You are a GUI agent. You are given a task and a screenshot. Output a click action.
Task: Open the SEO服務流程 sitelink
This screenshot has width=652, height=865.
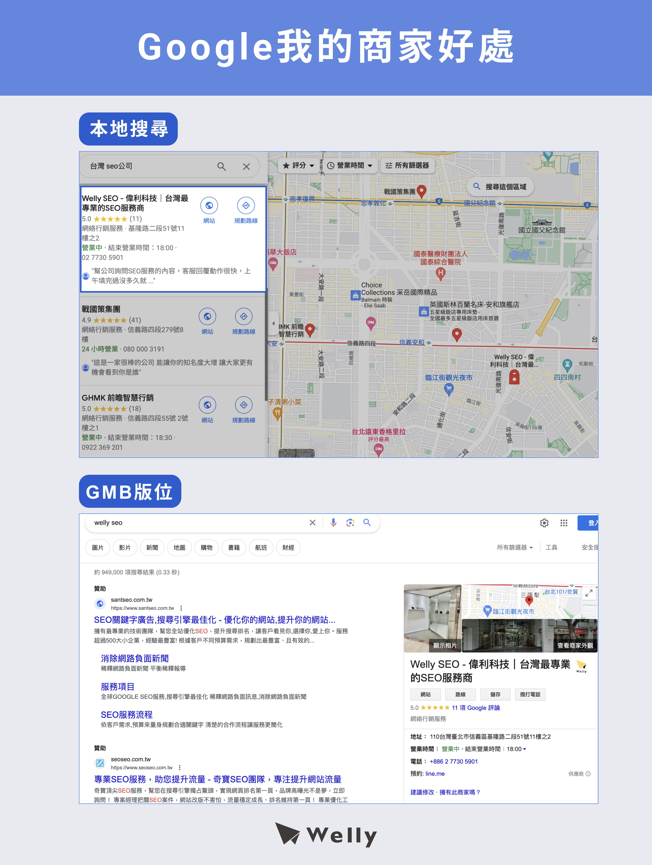126,715
